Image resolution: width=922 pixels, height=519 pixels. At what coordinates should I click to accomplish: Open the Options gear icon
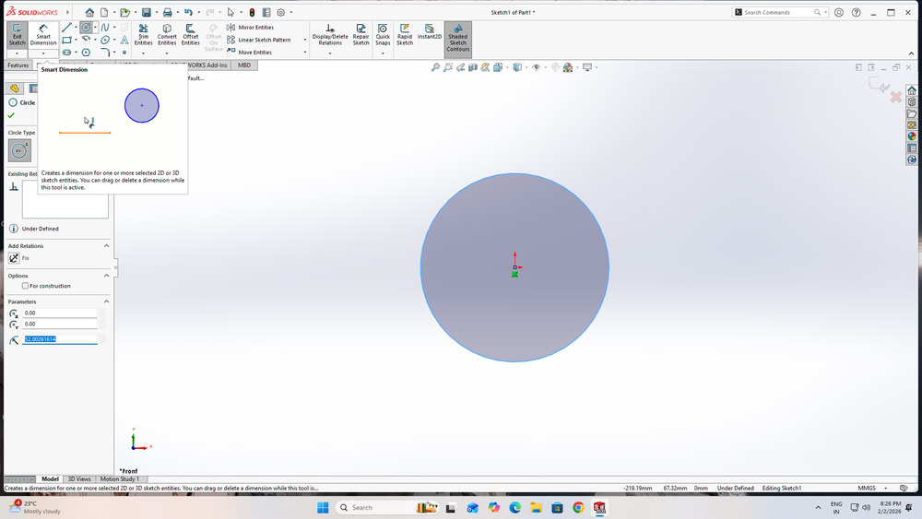tap(281, 12)
